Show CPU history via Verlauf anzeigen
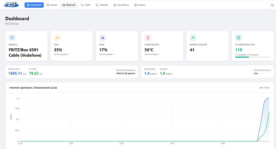Screen dimensions: 276x149 click(62, 54)
